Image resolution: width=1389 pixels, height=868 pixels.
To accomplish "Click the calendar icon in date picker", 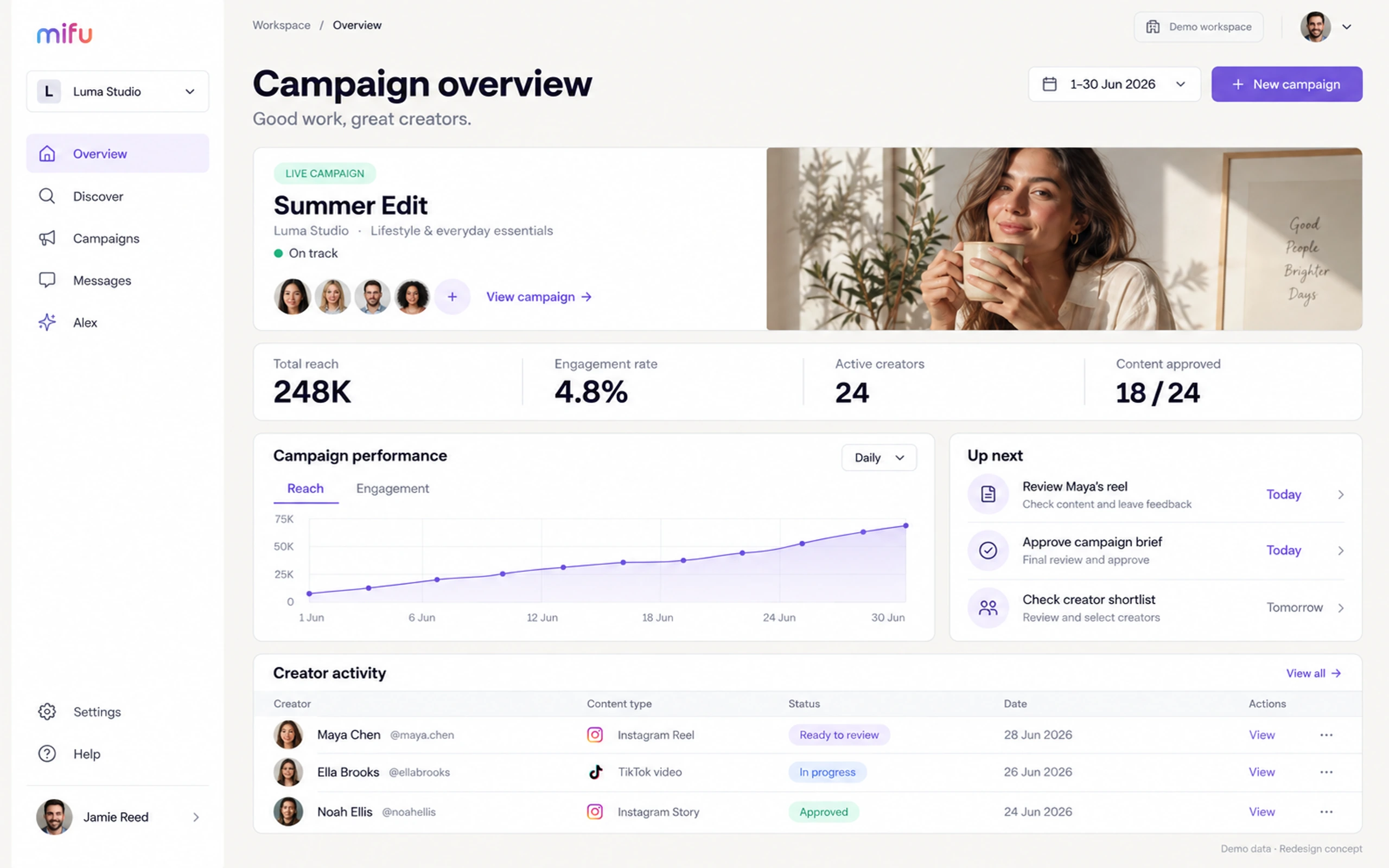I will coord(1049,84).
